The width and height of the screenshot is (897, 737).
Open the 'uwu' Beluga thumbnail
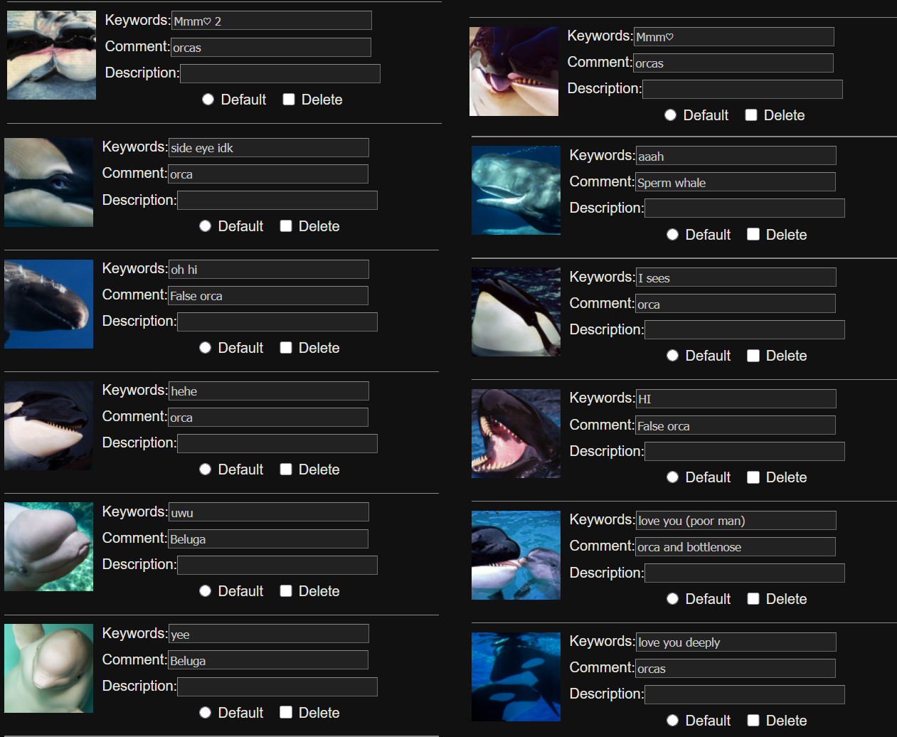[x=48, y=547]
